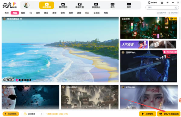Open the 我的 personal section

(x=129, y=5)
